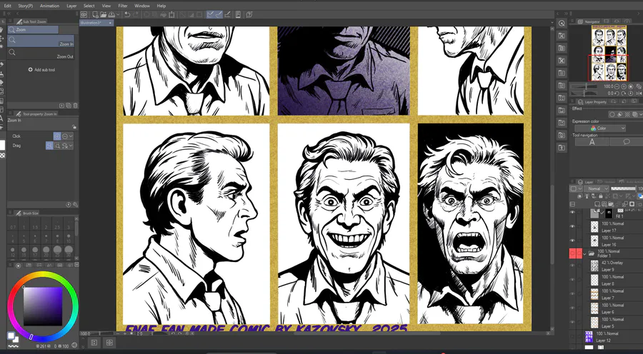The width and height of the screenshot is (643, 354).
Task: Hide Fill 1 layer with eye icon
Action: pos(572,212)
